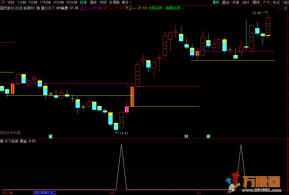The width and height of the screenshot is (289, 195).
Task: Select the 30分钟 period tab
Action: click(58, 2)
